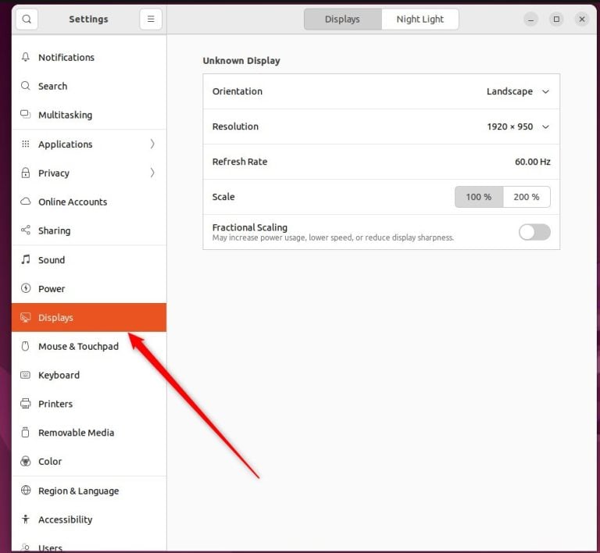This screenshot has height=553, width=600.
Task: Click the search magnifier icon in header
Action: (27, 19)
